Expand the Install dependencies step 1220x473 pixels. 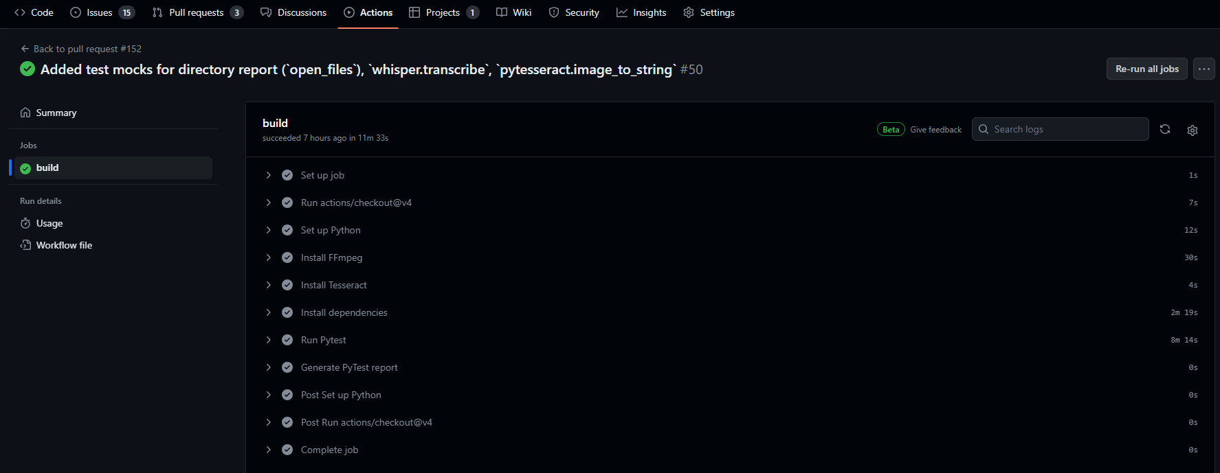(x=731, y=312)
